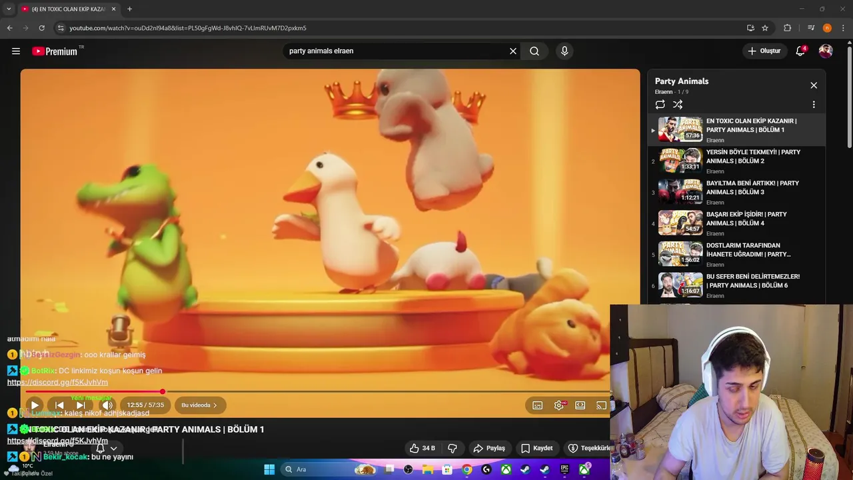This screenshot has height=480, width=853.
Task: Toggle playlist shuffle
Action: (678, 105)
